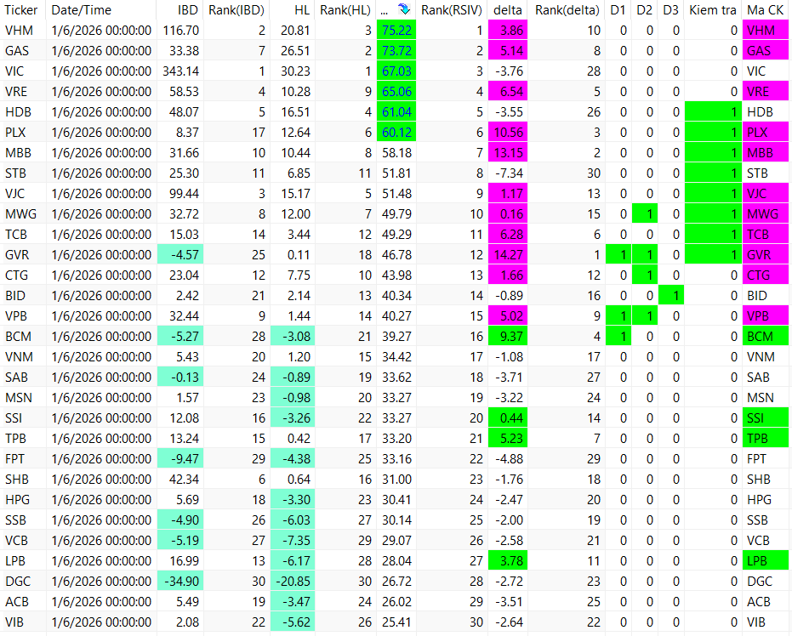The width and height of the screenshot is (792, 636).
Task: Click IBD value 343.14
Action: pyautogui.click(x=180, y=71)
